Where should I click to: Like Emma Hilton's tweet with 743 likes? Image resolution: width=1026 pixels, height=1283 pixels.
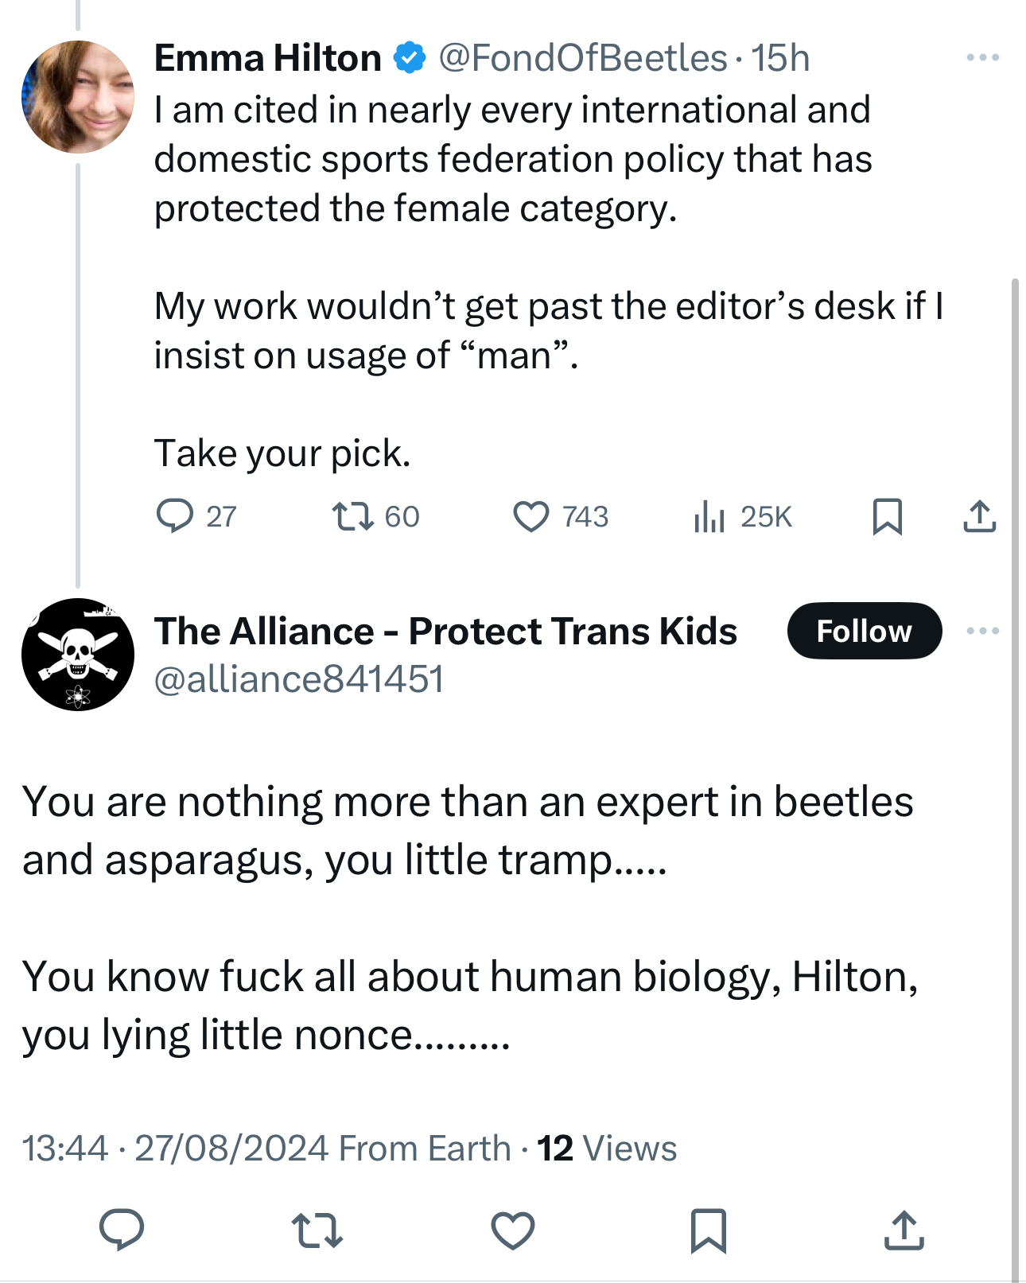coord(530,516)
